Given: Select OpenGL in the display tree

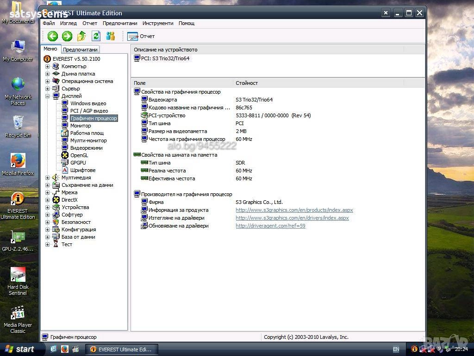Looking at the screenshot, I should (x=79, y=155).
